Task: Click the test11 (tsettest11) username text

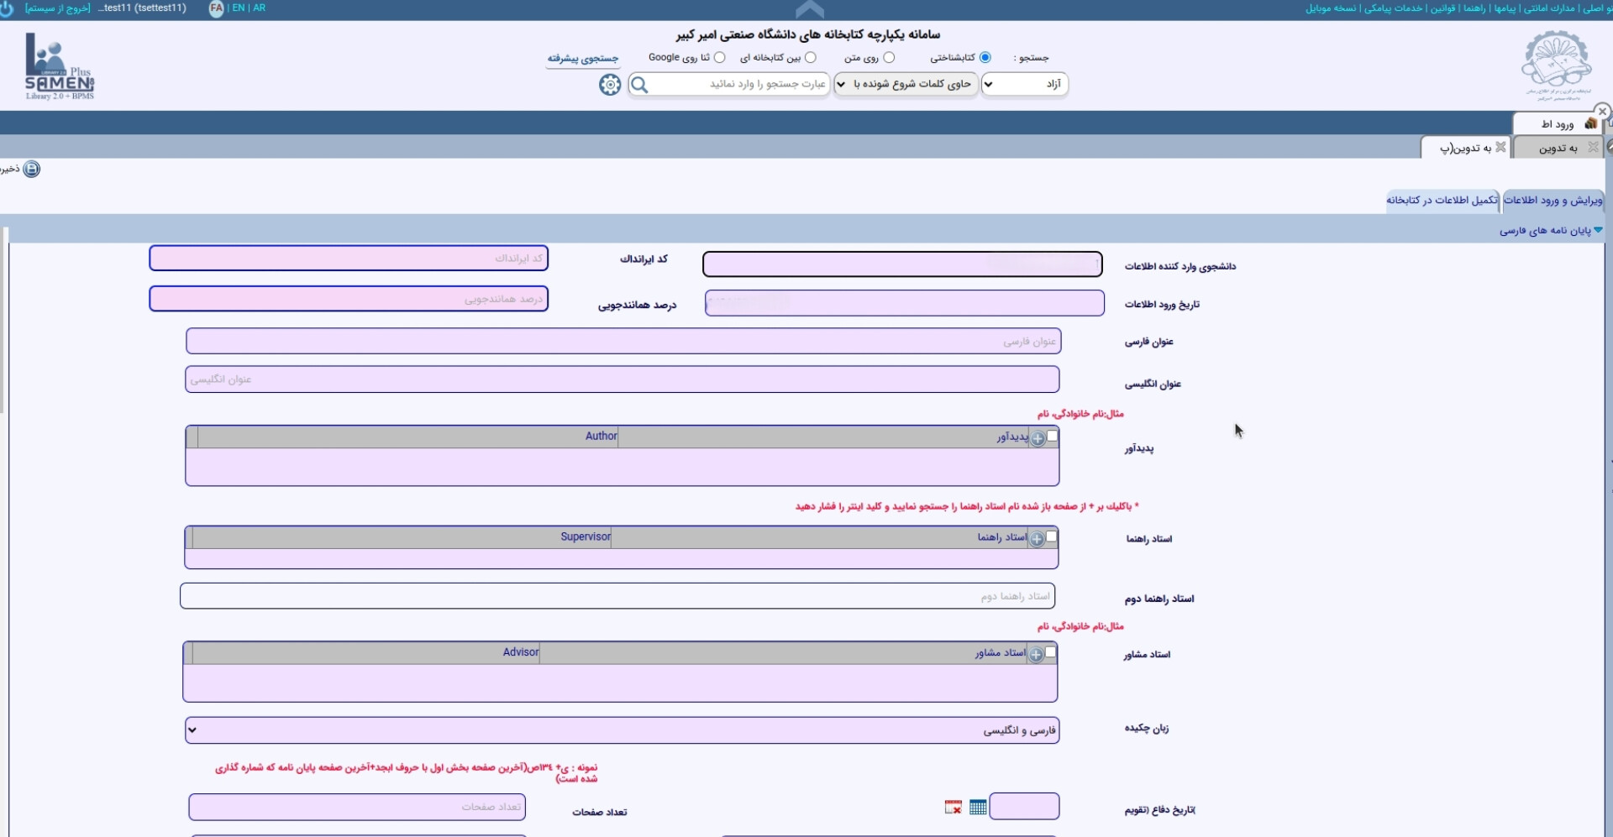Action: pos(144,8)
